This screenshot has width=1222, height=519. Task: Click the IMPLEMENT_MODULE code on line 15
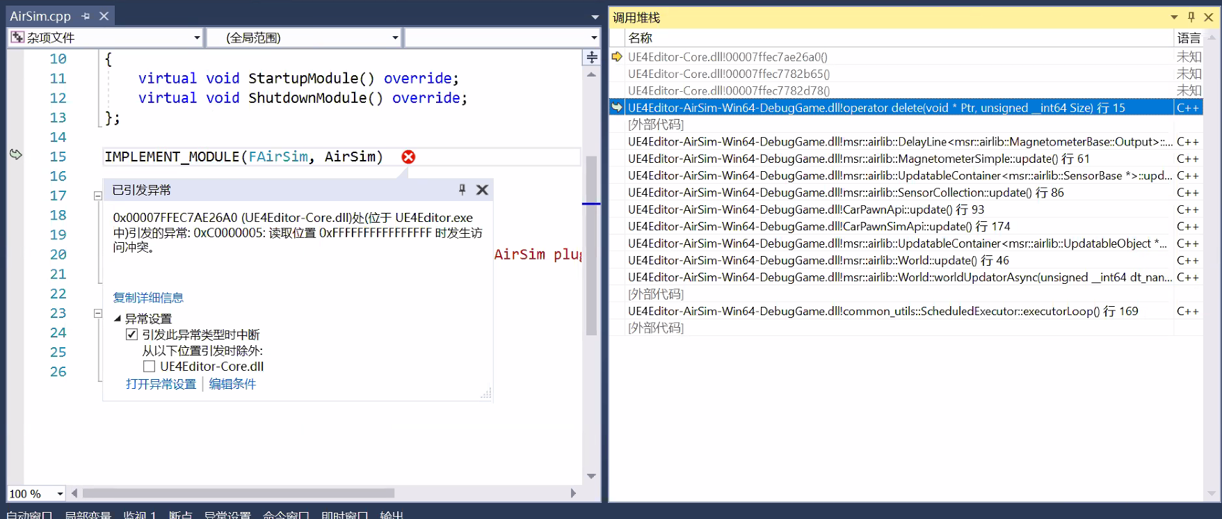[x=243, y=157]
